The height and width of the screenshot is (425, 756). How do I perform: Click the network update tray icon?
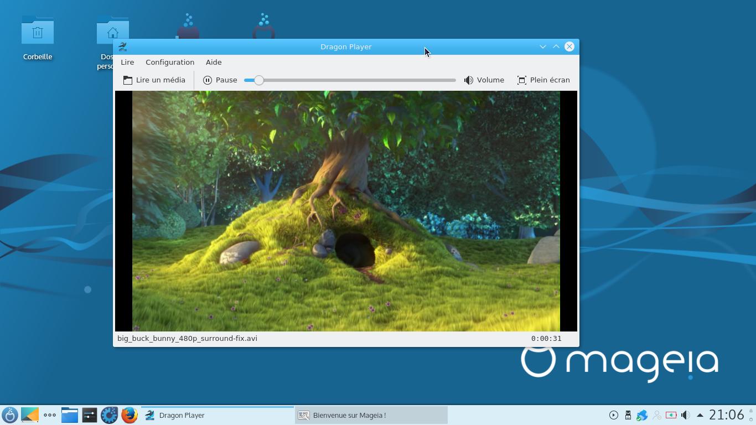point(643,415)
